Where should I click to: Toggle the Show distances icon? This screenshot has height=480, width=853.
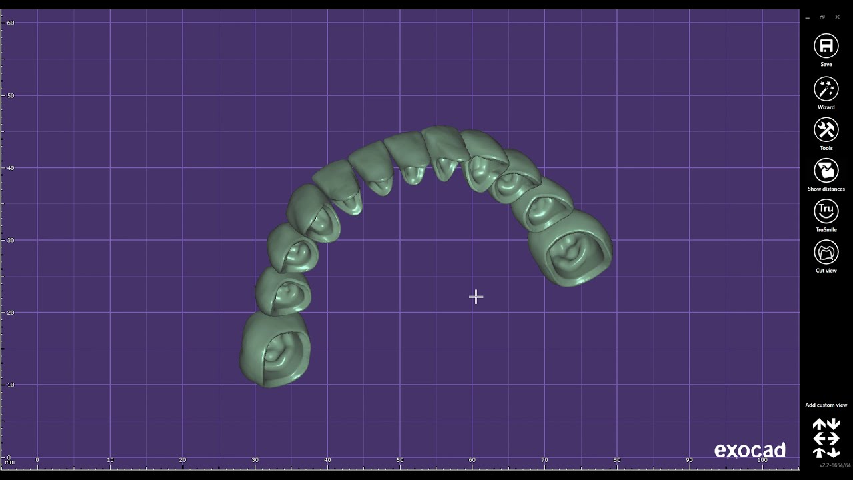(x=826, y=171)
